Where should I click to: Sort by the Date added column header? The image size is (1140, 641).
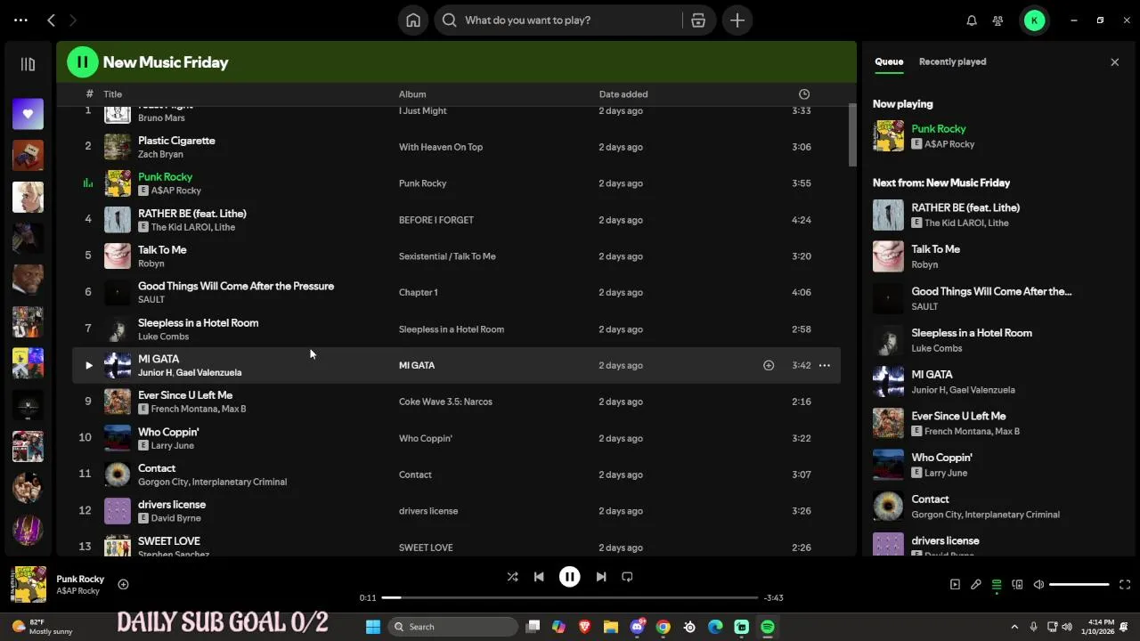(623, 93)
